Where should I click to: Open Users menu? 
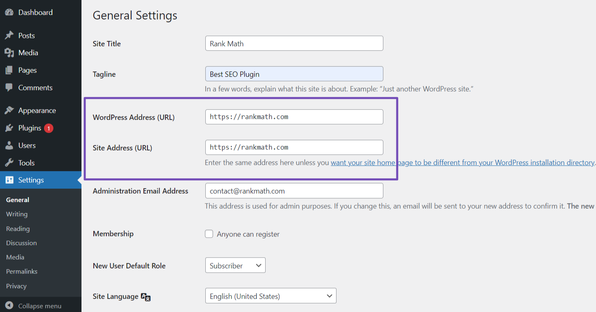(x=27, y=146)
